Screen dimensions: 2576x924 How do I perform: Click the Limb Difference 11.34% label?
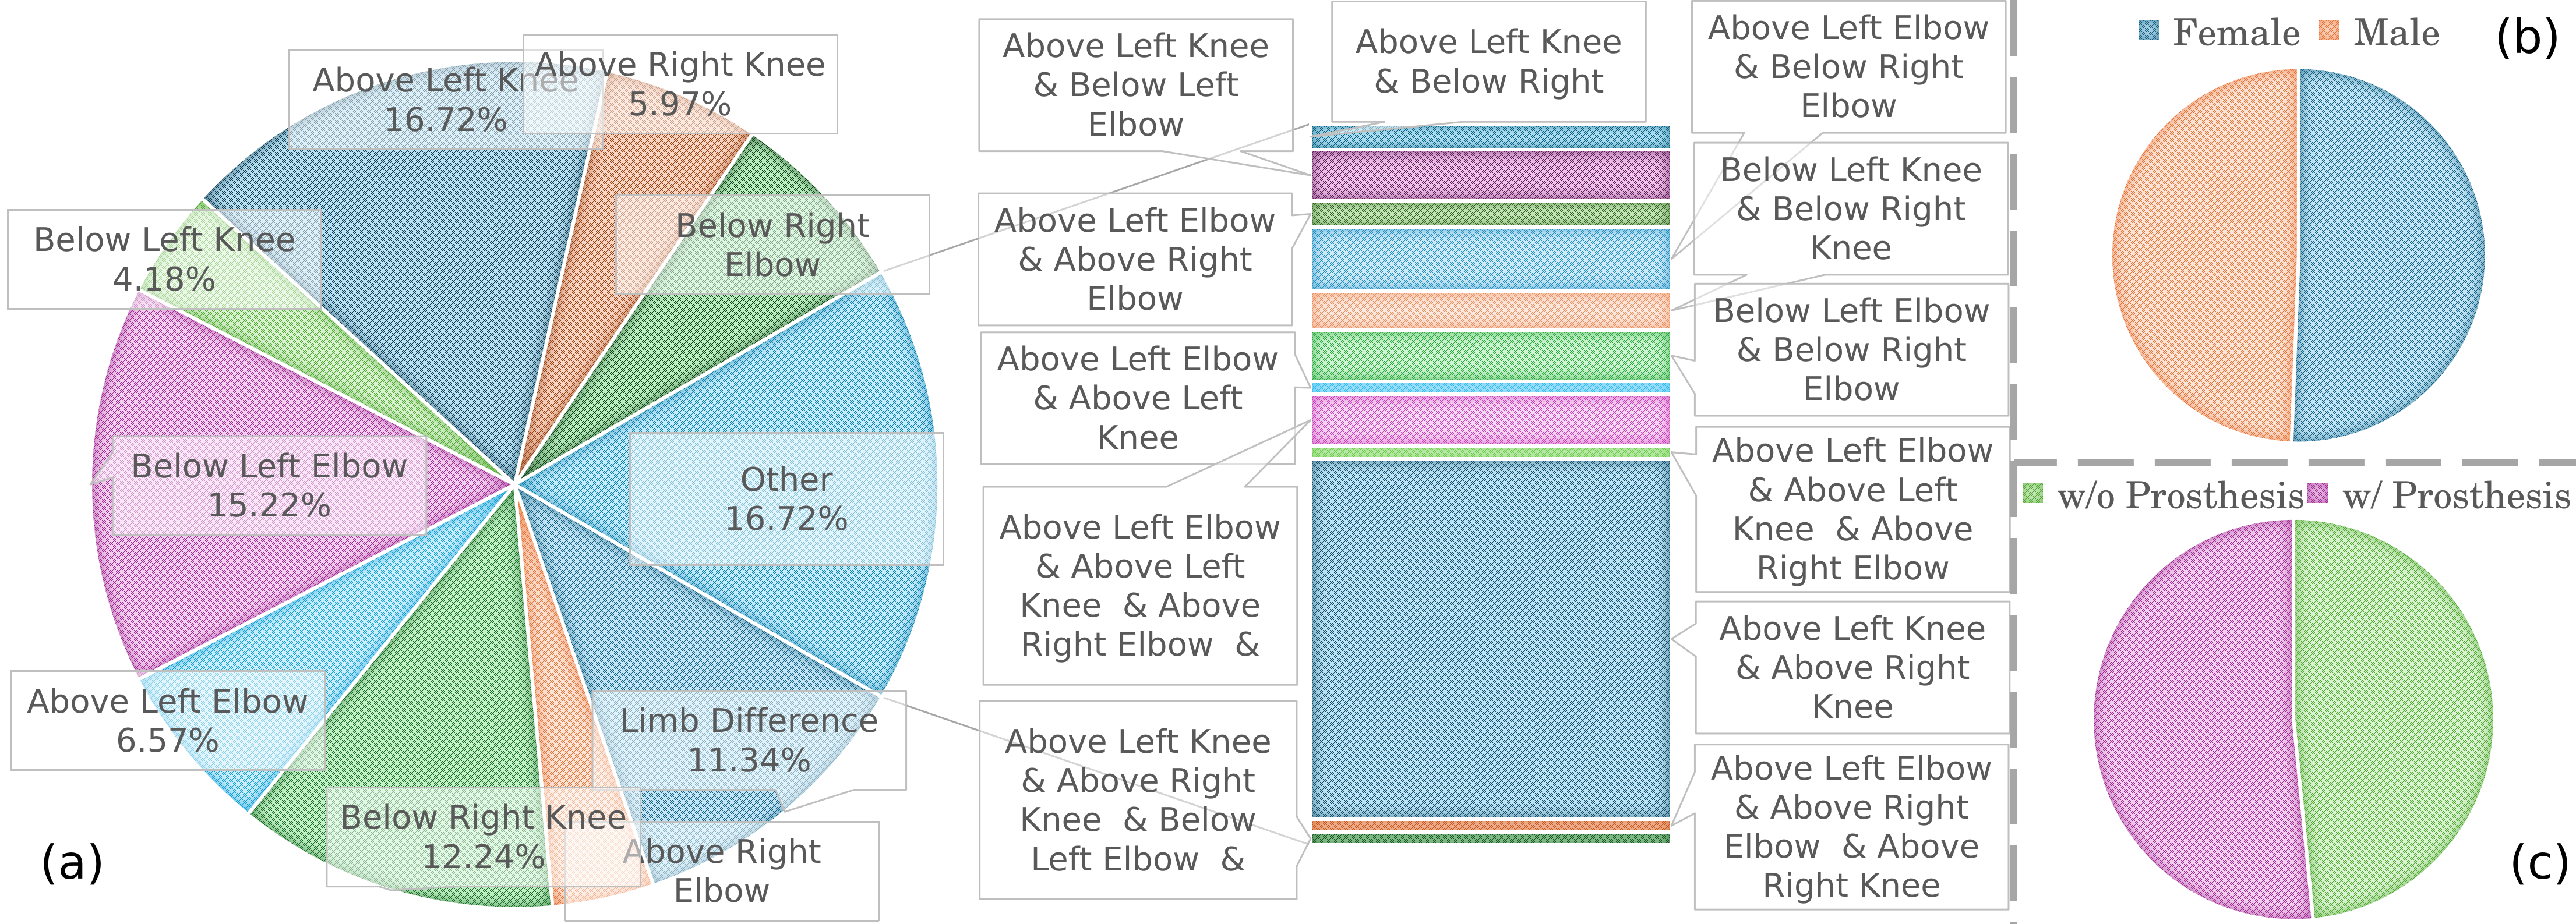click(x=749, y=740)
